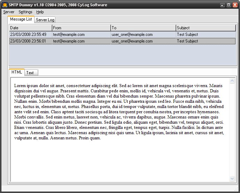Image resolution: width=240 pixels, height=193 pixels.
Task: Sort messages by To column header
Action: (143, 28)
